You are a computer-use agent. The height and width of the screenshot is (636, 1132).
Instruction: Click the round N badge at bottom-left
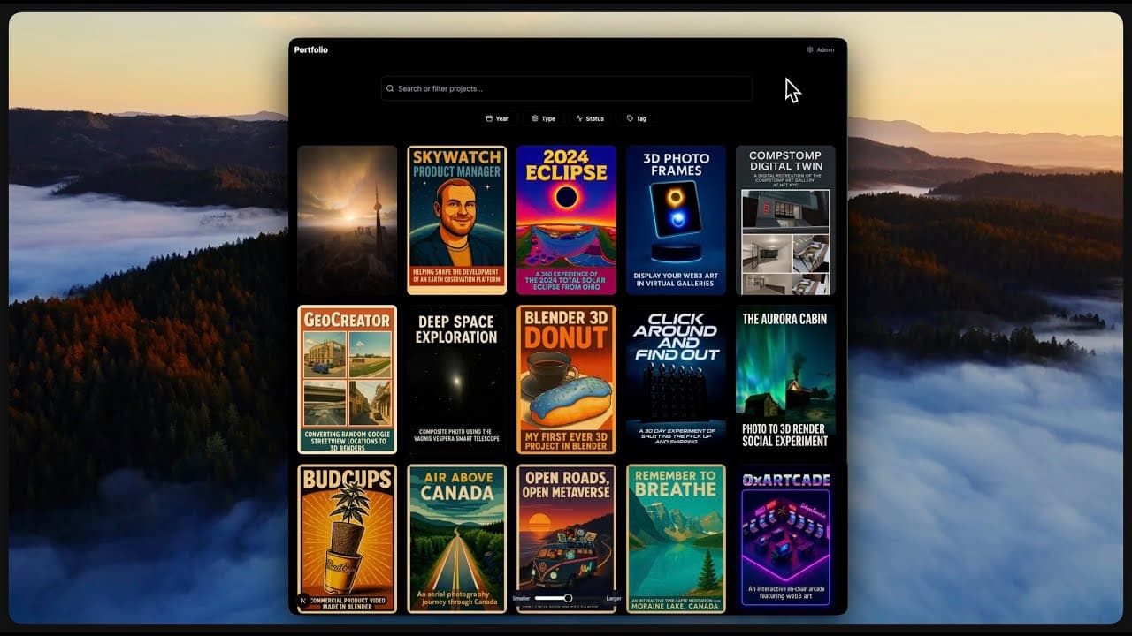(303, 600)
